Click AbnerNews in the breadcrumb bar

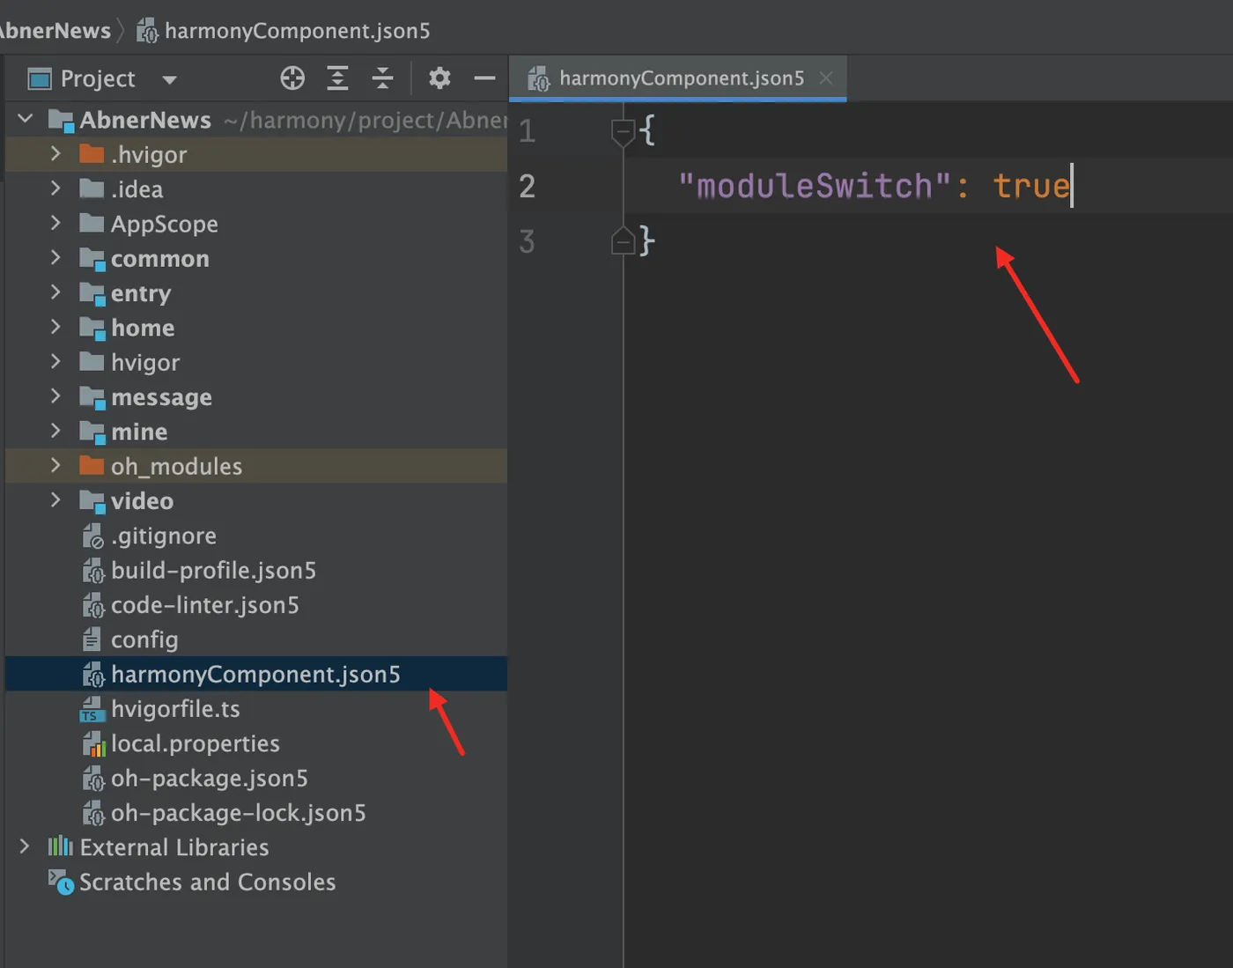[55, 31]
